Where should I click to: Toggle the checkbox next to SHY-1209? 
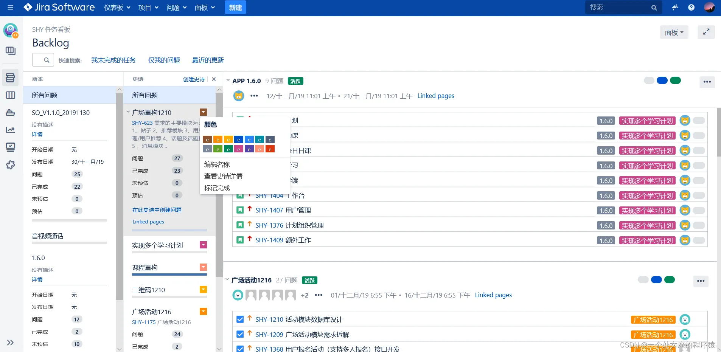239,334
